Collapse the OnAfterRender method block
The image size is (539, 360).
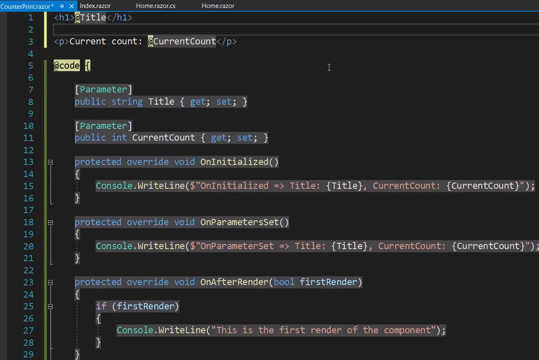point(50,283)
